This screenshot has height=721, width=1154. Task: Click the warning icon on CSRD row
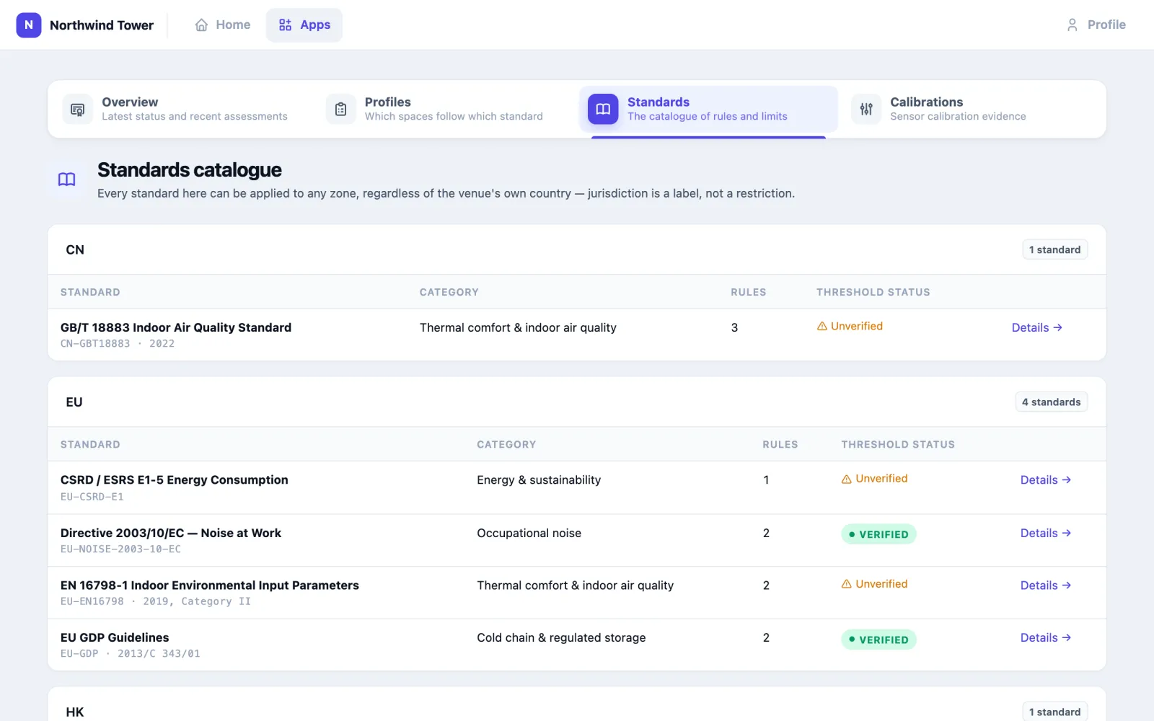tap(846, 479)
